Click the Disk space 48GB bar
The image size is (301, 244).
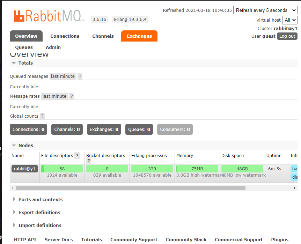[x=242, y=169]
